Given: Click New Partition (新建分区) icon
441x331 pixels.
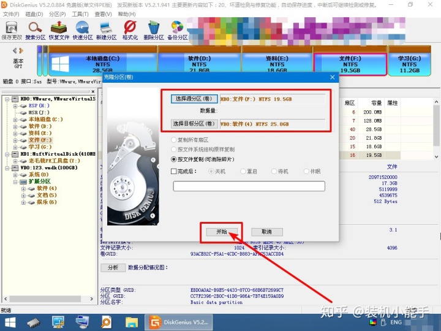Looking at the screenshot, I should pos(107,31).
